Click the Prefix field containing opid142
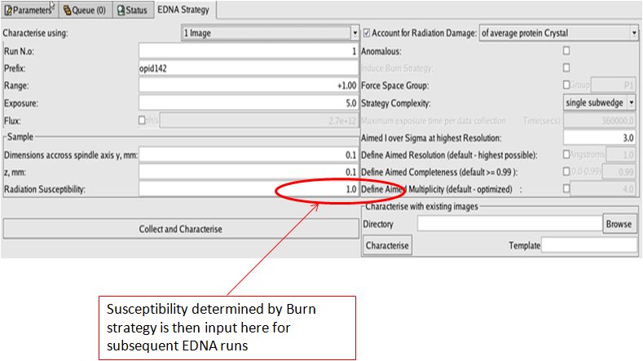 [x=249, y=68]
